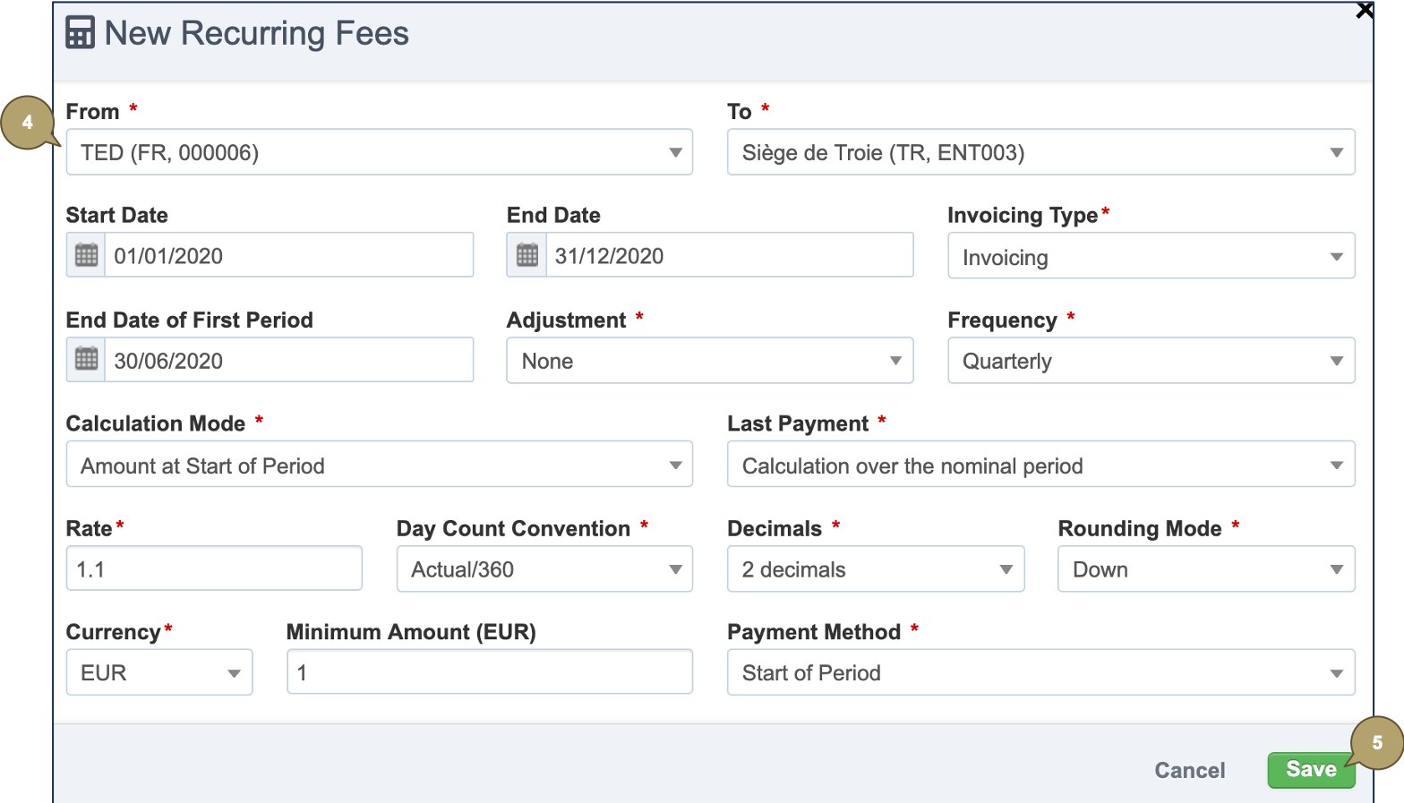Viewport: 1404px width, 803px height.
Task: Open the Currency dropdown showing EUR
Action: click(235, 671)
